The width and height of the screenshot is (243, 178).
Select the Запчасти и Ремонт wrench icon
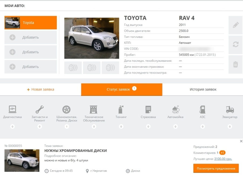tap(39, 109)
